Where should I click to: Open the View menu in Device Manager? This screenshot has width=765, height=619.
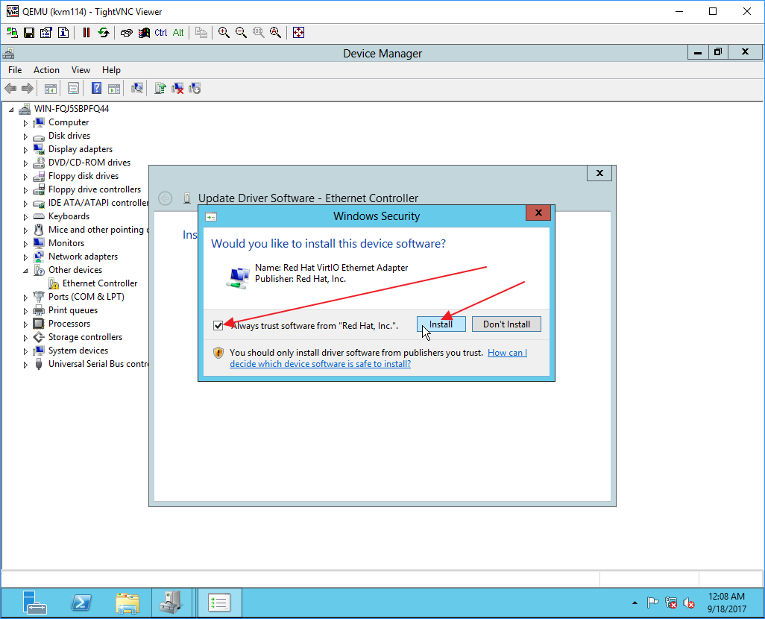coord(81,70)
